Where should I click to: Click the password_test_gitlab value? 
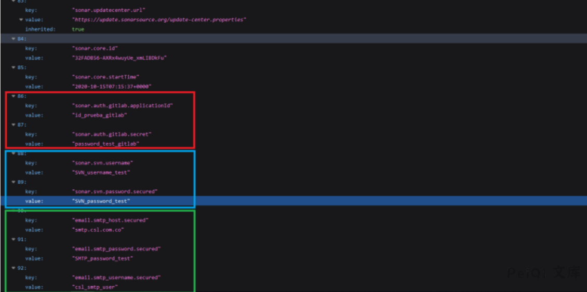pyautogui.click(x=106, y=144)
